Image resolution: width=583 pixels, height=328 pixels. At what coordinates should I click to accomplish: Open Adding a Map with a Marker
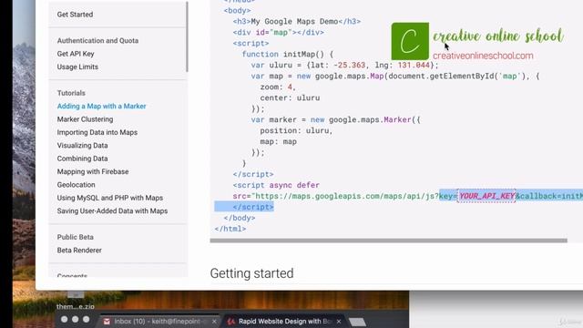click(101, 106)
